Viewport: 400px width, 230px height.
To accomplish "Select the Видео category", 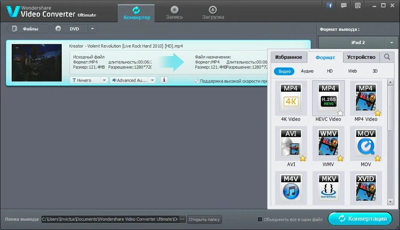I will coord(284,71).
